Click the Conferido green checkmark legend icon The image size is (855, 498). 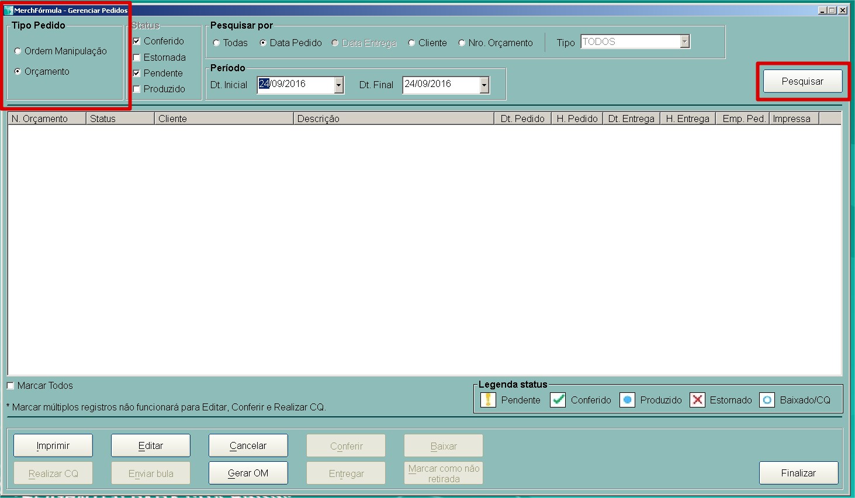pyautogui.click(x=558, y=400)
